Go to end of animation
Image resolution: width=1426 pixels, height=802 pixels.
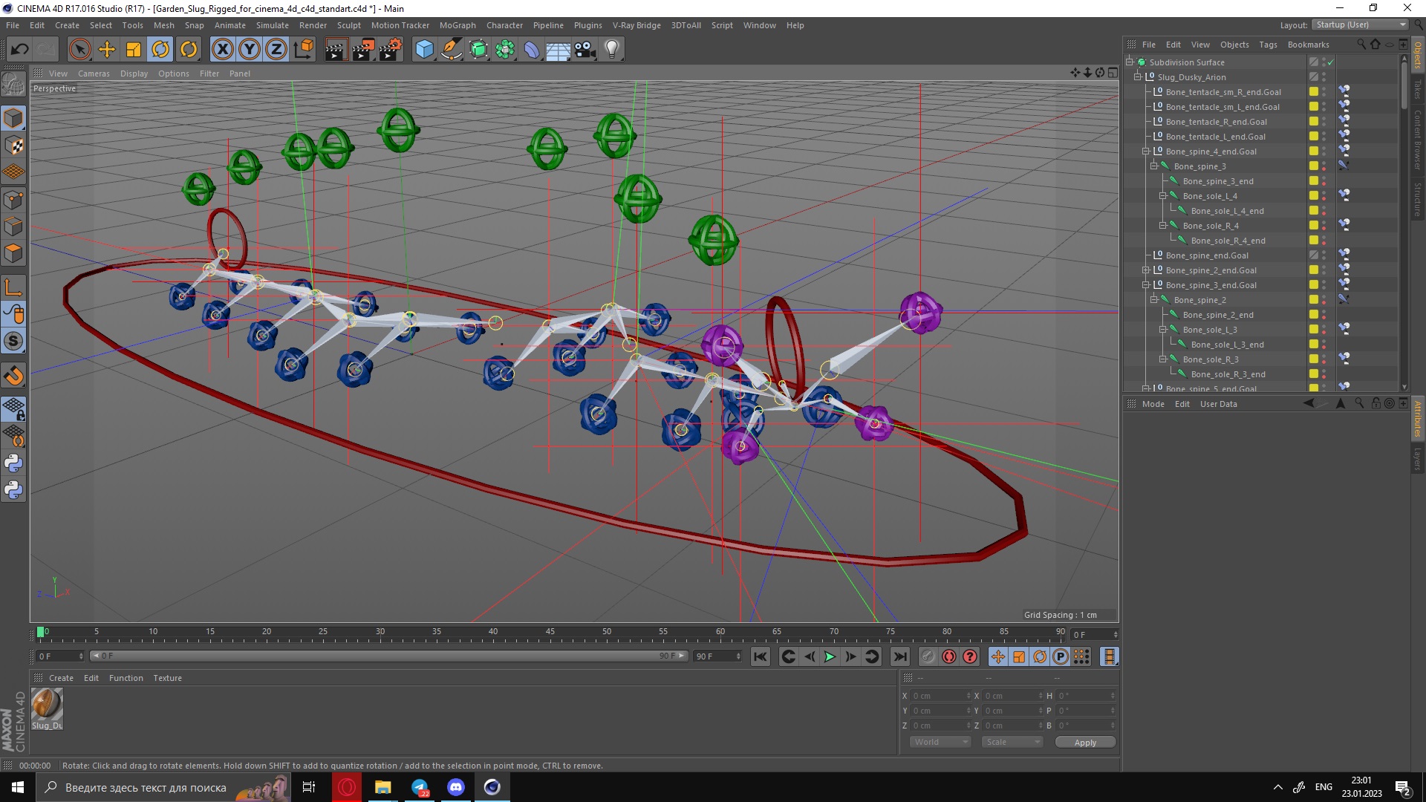(900, 656)
